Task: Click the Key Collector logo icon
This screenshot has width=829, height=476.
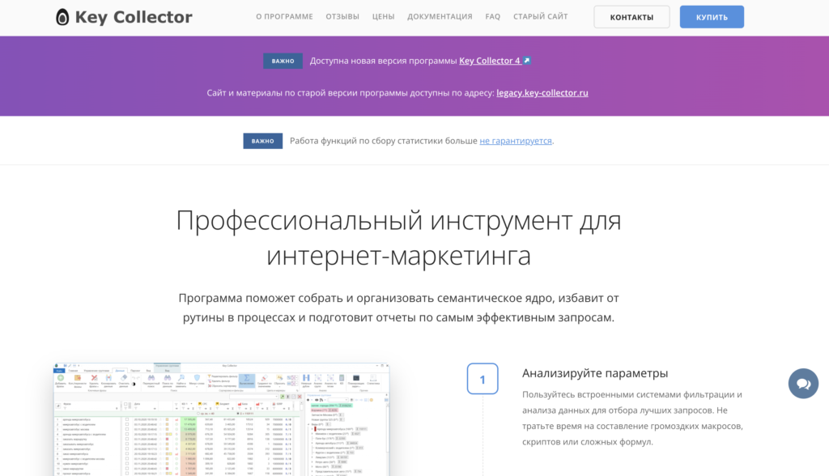Action: coord(62,17)
